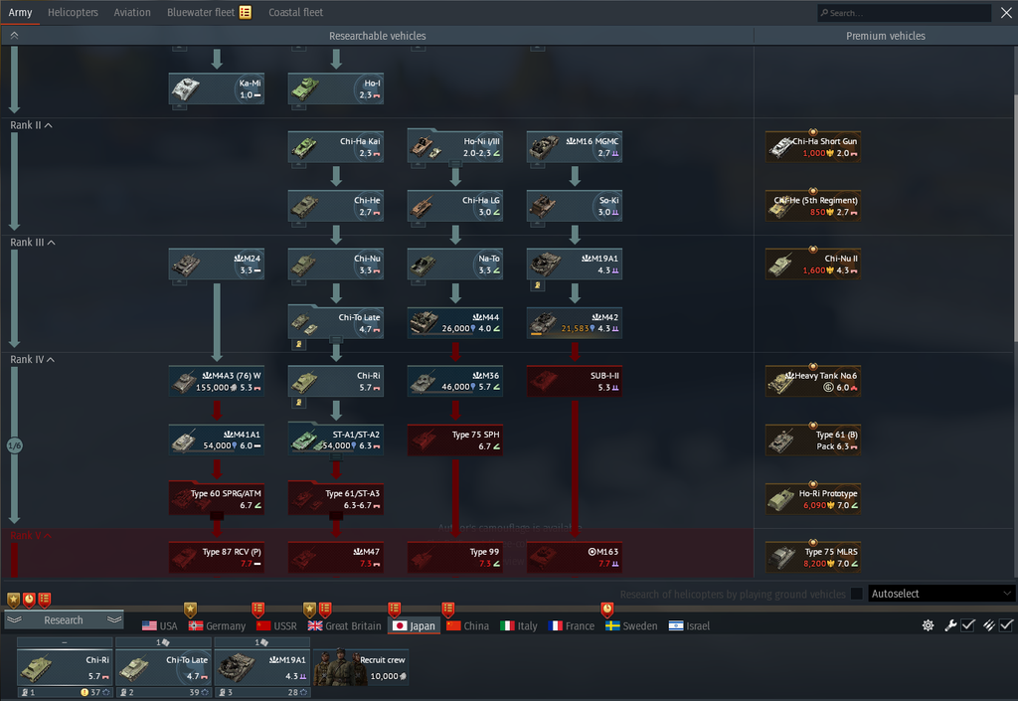1018x701 pixels.
Task: Open premium Heavy Tank No.6 card
Action: pyautogui.click(x=813, y=382)
